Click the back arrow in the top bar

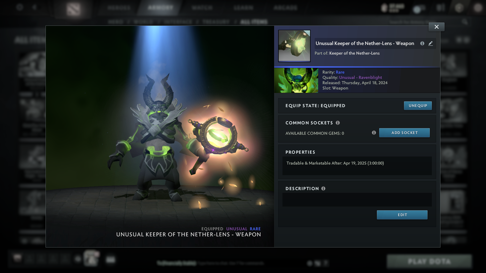(34, 7)
